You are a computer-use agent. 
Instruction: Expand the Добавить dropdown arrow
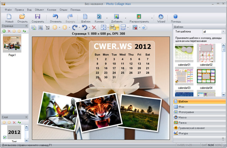click(125, 18)
